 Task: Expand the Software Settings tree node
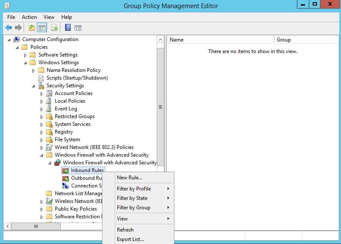pyautogui.click(x=25, y=55)
